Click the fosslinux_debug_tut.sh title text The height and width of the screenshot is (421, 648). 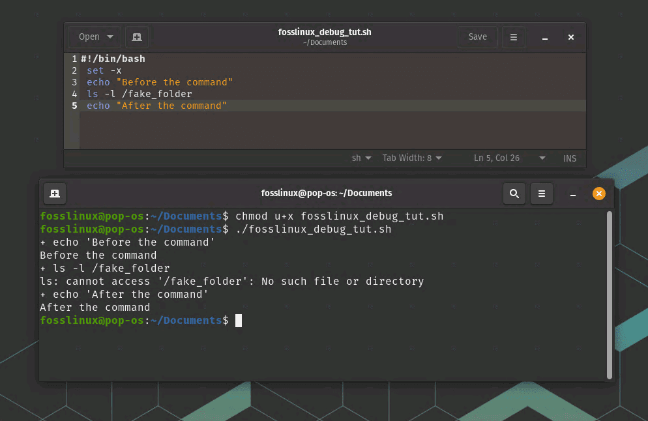(x=325, y=32)
